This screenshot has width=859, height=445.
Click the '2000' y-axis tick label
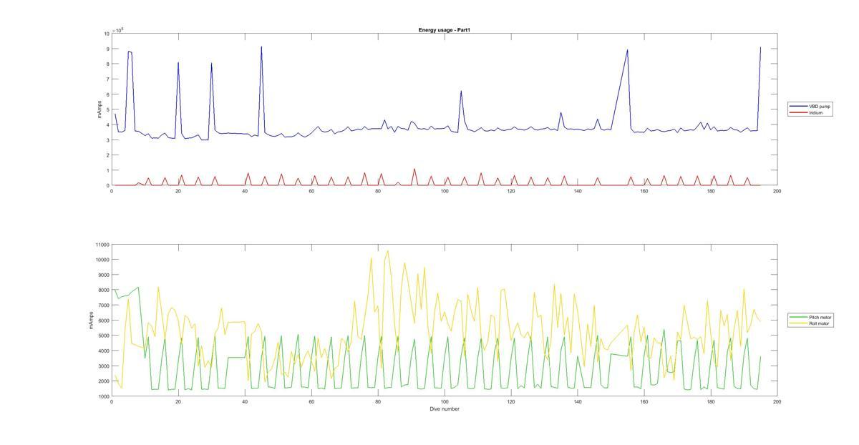coord(102,381)
